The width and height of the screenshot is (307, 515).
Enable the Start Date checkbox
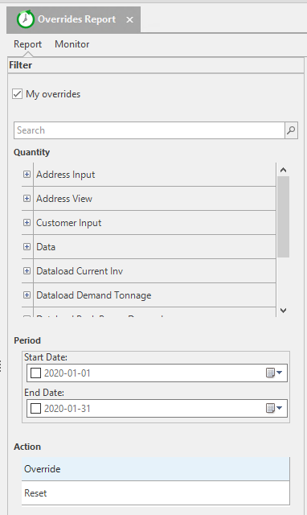35,373
